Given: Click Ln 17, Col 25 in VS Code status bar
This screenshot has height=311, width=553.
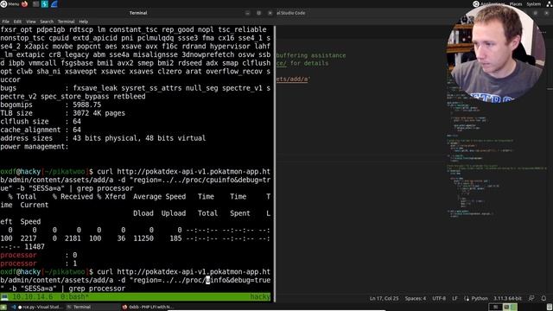Looking at the screenshot, I should click(384, 298).
